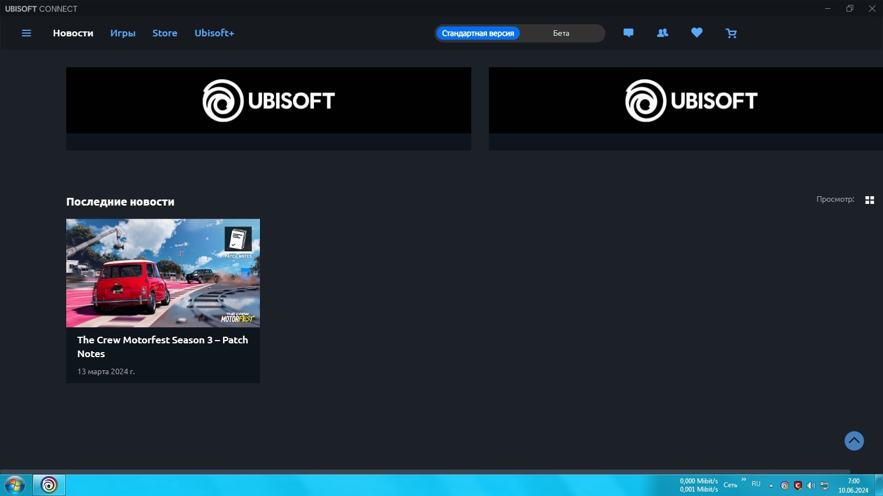Show hidden tray icons arrow
This screenshot has height=496, width=883.
(x=771, y=486)
